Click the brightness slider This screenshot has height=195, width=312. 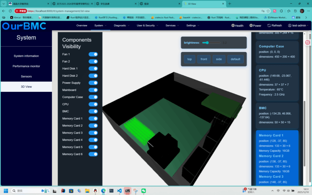(x=211, y=43)
